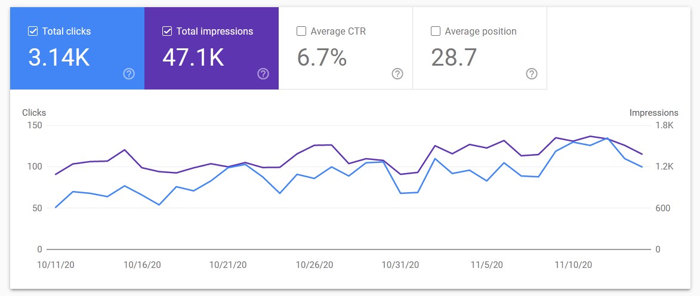Image resolution: width=700 pixels, height=296 pixels.
Task: Click the Clicks axis label
Action: coord(34,113)
